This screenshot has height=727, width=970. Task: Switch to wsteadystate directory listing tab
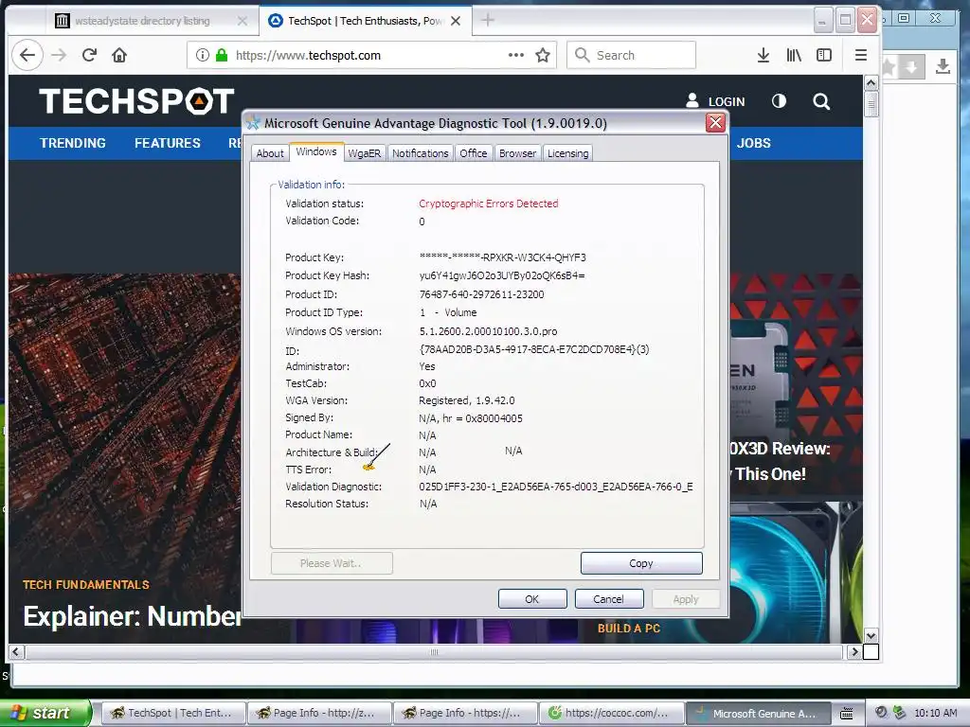(x=142, y=21)
